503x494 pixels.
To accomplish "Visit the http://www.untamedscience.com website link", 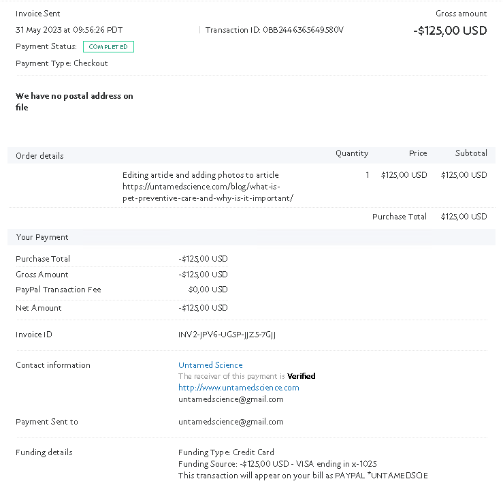I will click(x=239, y=388).
